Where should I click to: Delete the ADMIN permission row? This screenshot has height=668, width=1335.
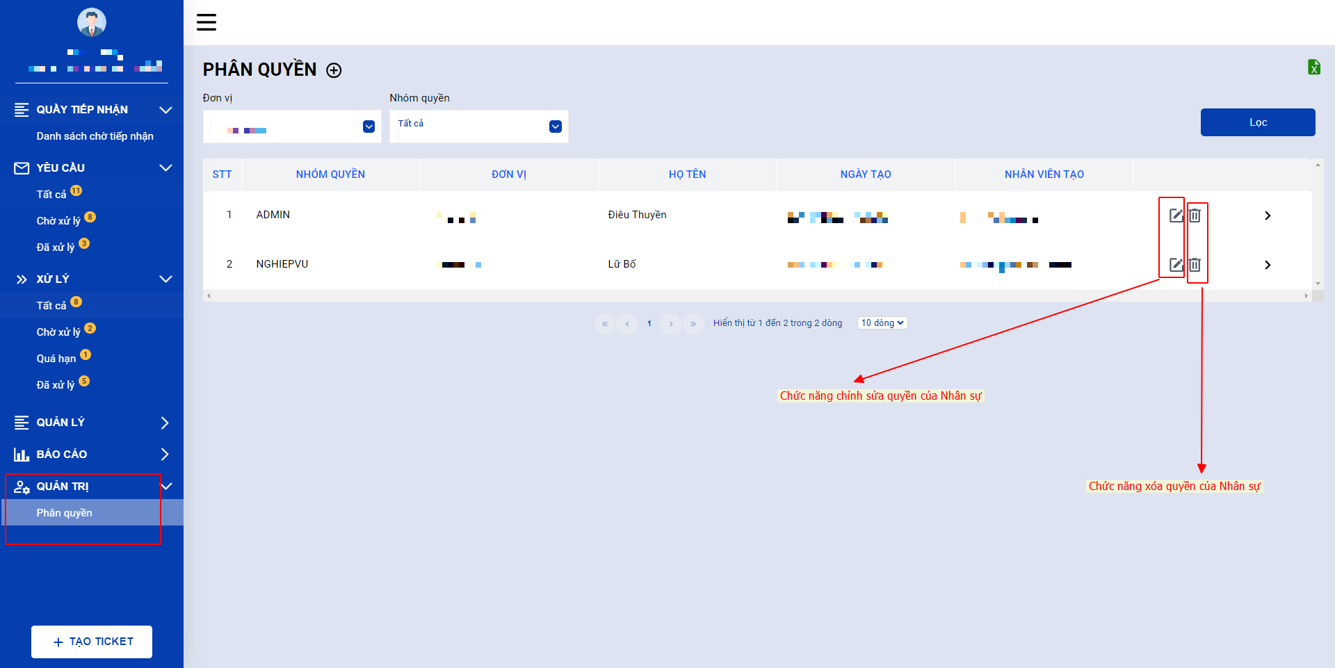1195,215
